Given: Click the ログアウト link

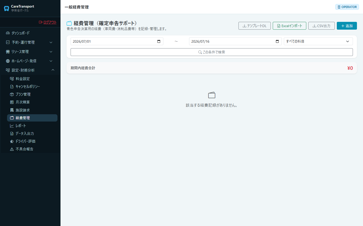Looking at the screenshot, I should (48, 22).
